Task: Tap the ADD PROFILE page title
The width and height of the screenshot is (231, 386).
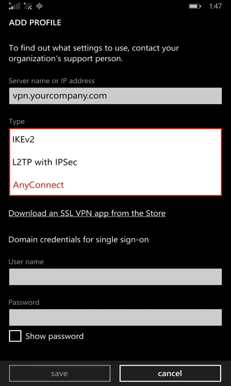Action: (x=35, y=23)
